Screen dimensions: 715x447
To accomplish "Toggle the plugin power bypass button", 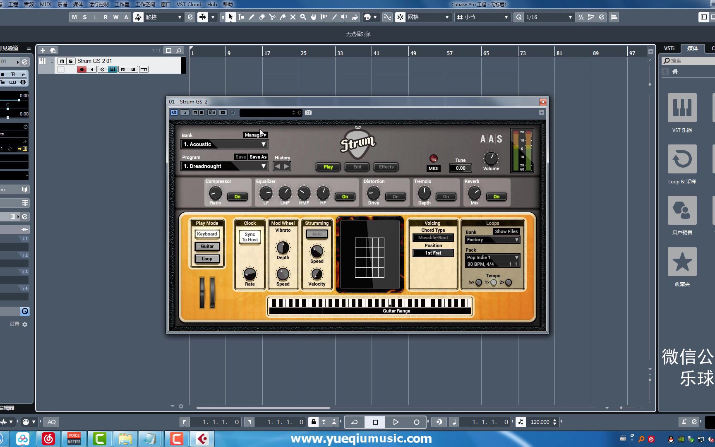I will [x=174, y=113].
